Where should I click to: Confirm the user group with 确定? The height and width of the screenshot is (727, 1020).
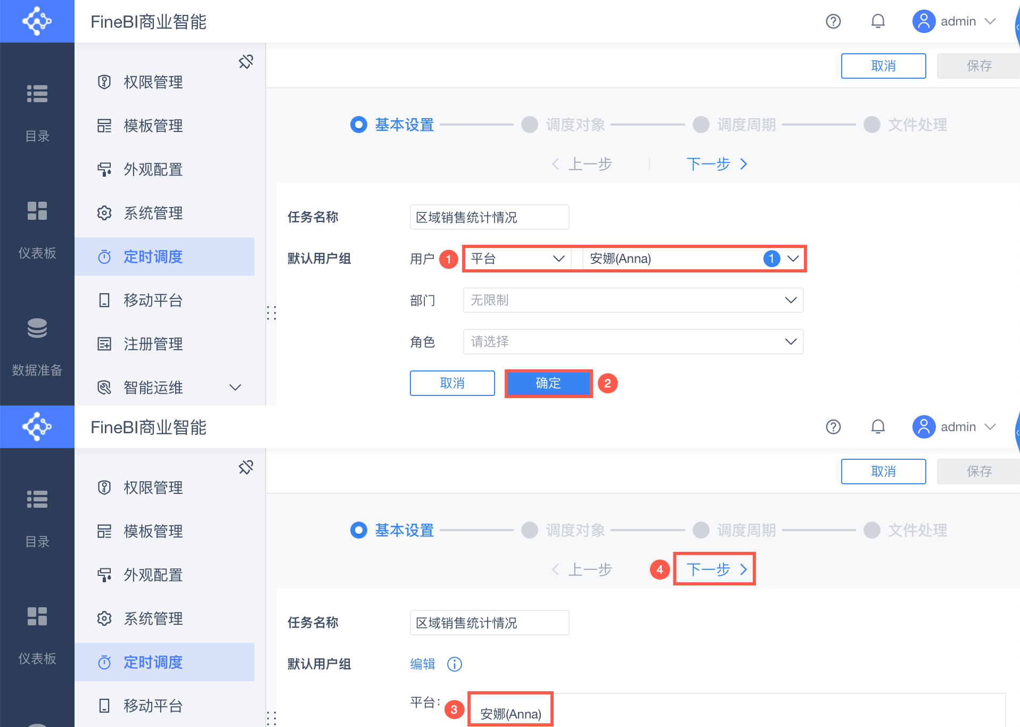(x=548, y=383)
